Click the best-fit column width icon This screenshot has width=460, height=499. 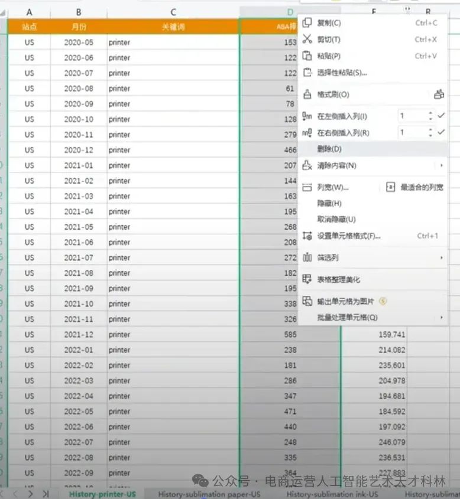coord(391,187)
